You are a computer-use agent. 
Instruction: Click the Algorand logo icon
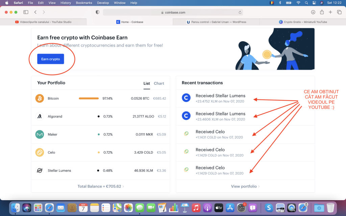coord(40,116)
